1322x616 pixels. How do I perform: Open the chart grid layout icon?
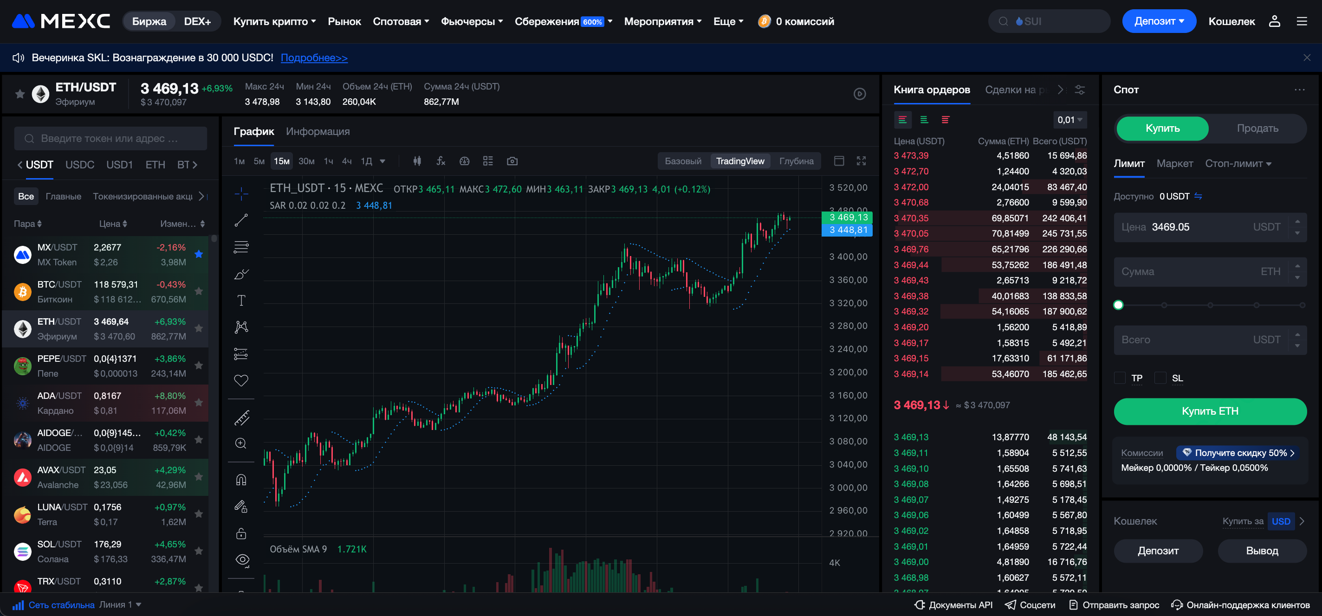pyautogui.click(x=487, y=161)
